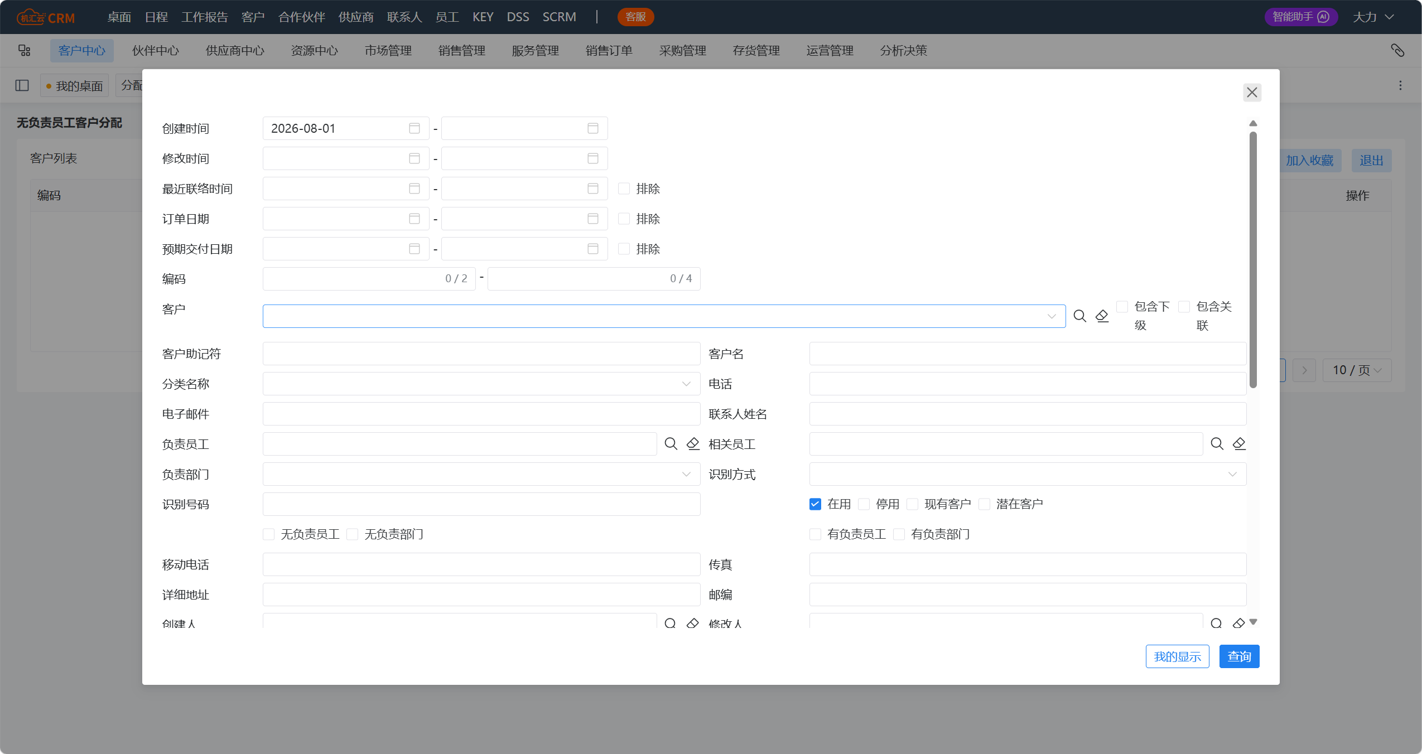Enable 包含下级 checkbox
1422x754 pixels.
1122,307
